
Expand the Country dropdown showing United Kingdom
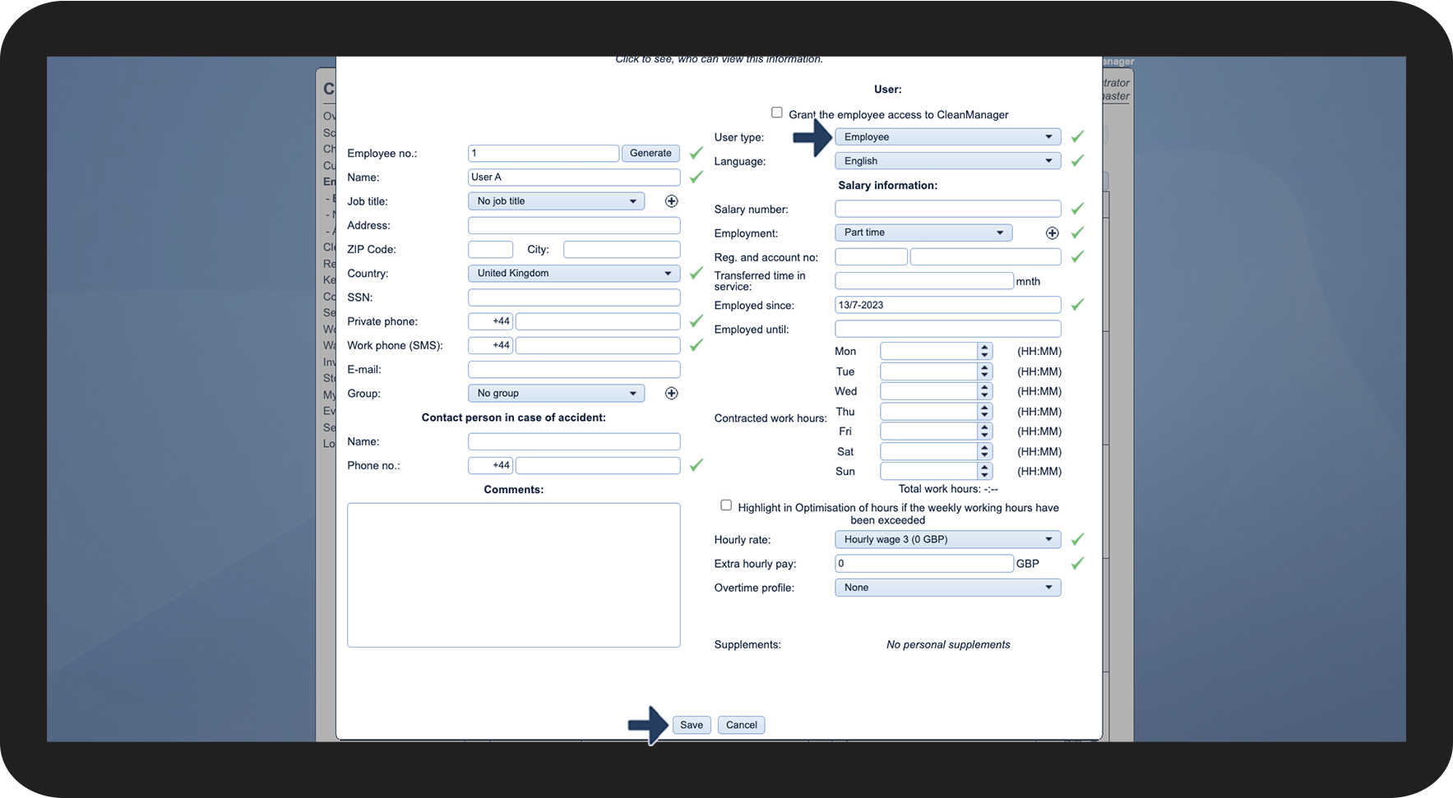[573, 274]
